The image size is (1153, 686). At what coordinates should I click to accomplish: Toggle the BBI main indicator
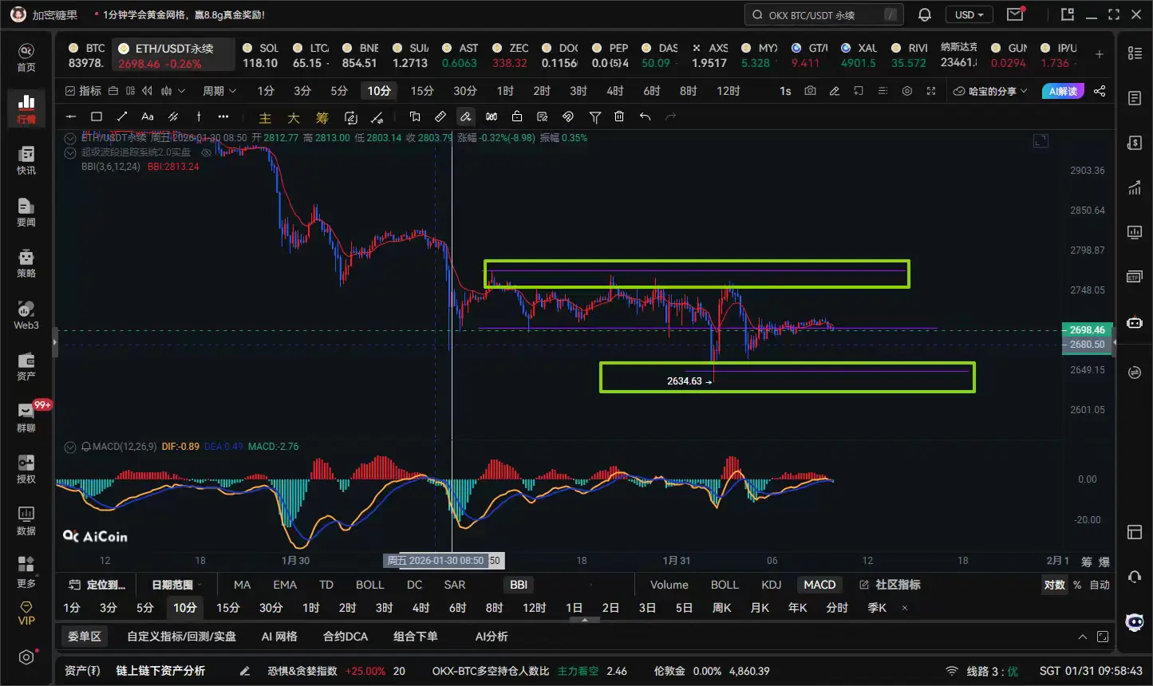pos(519,585)
